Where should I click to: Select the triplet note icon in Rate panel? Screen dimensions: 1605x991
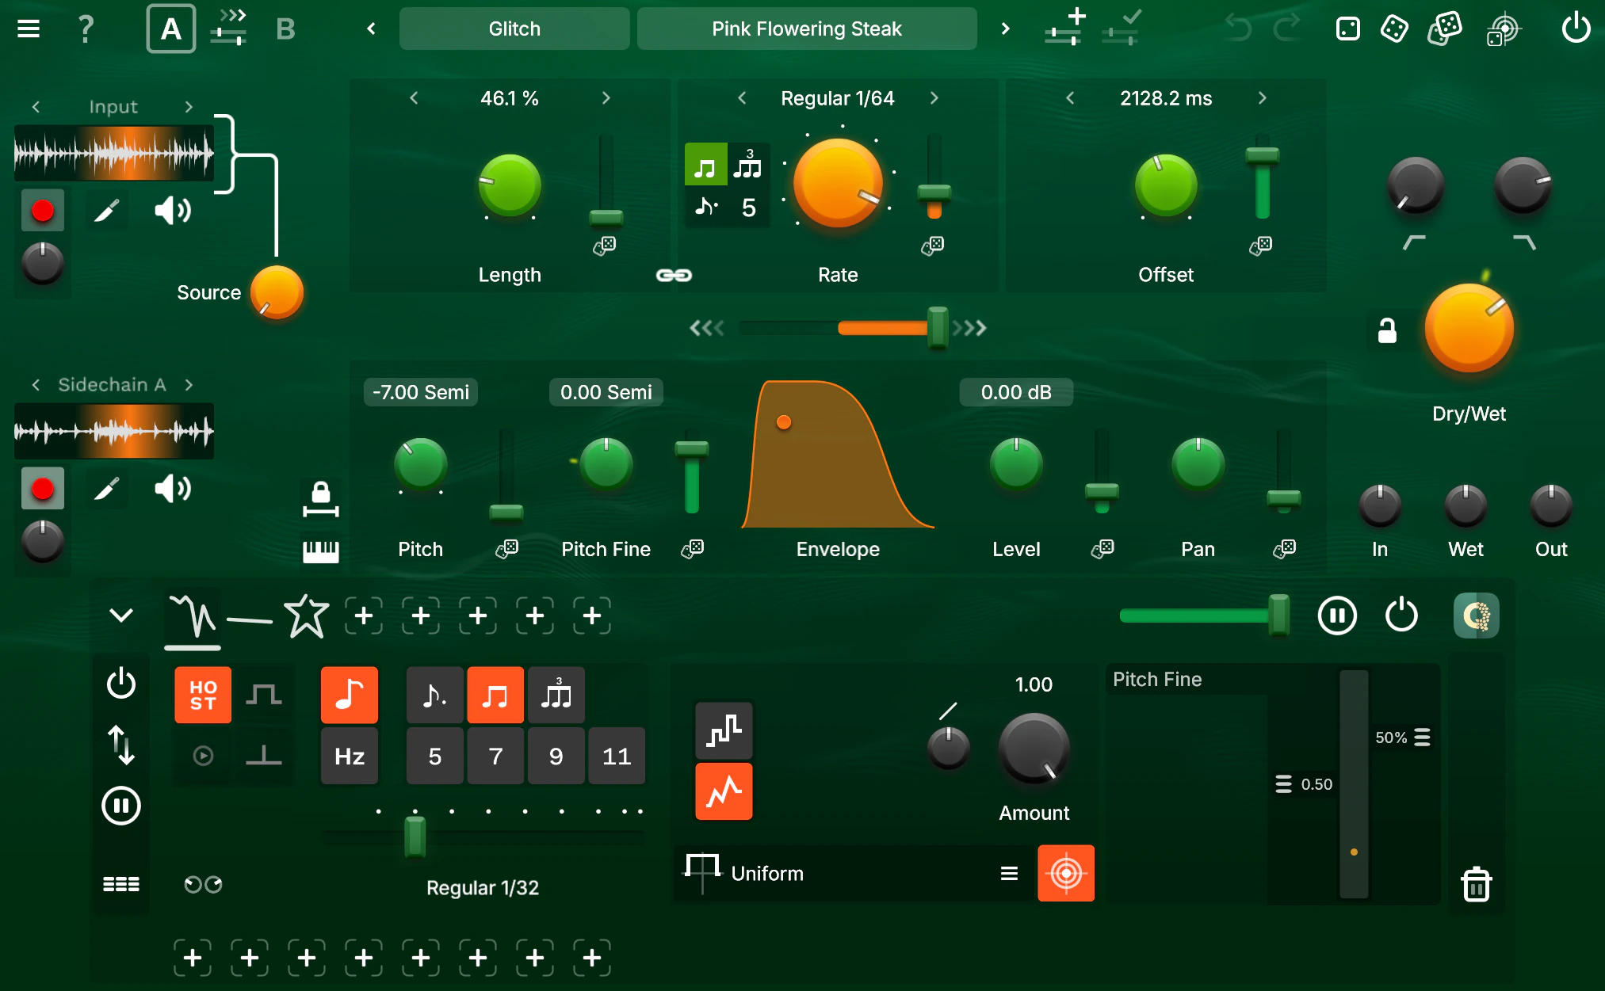(x=748, y=164)
